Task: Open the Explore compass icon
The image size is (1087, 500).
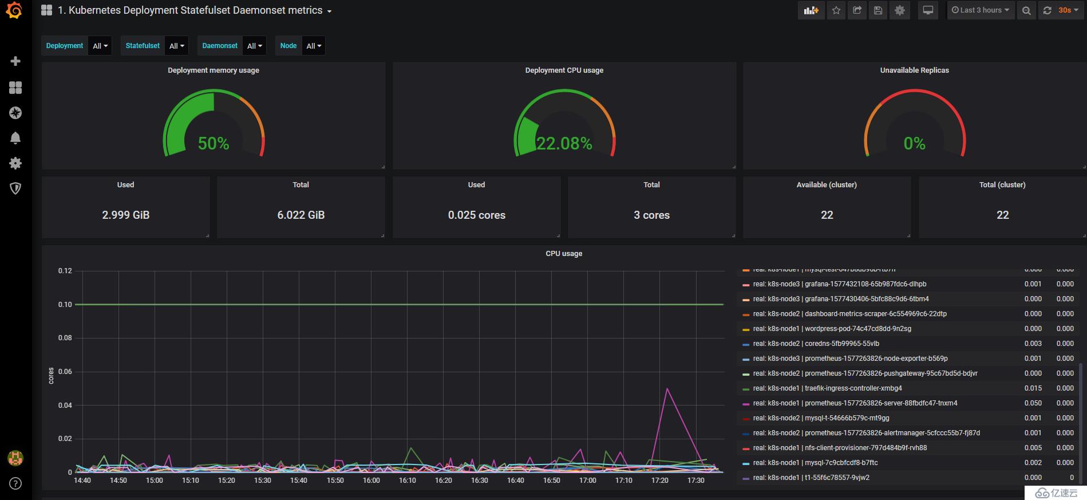Action: click(x=15, y=113)
